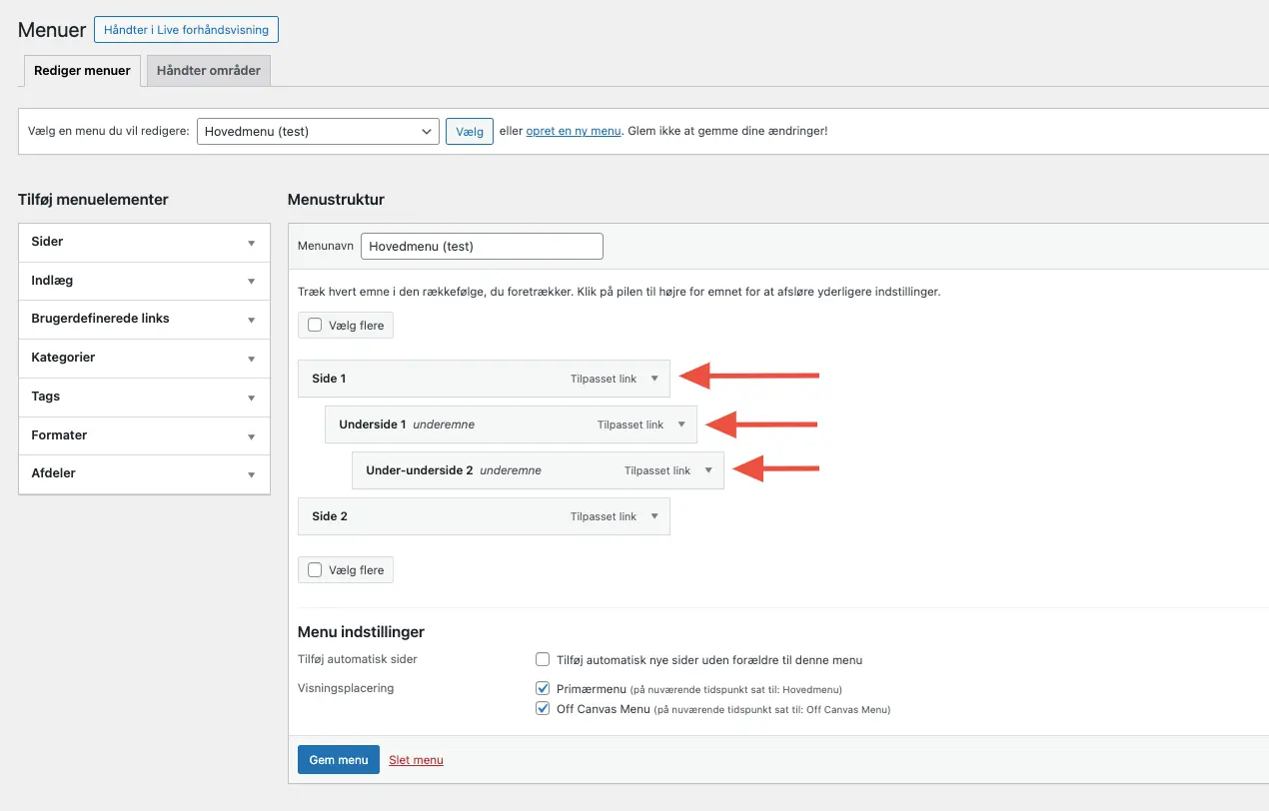Screen dimensions: 1269x811
Task: Enable automatic adding of new pages checkbox
Action: pyautogui.click(x=543, y=659)
